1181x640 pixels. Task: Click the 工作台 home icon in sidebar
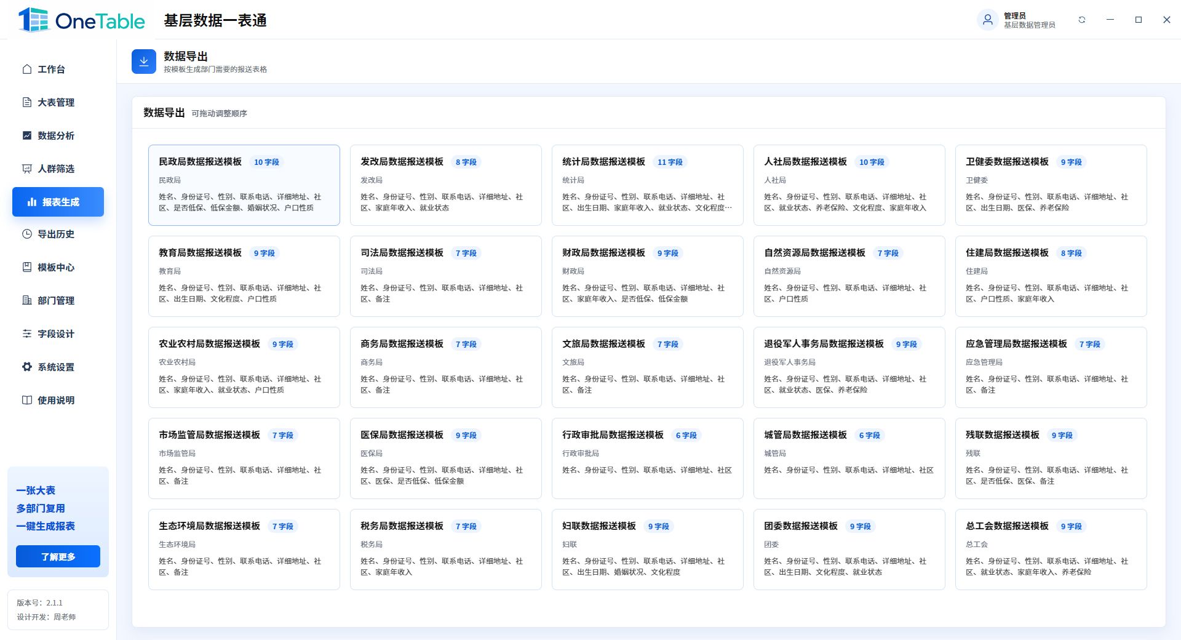coord(27,69)
